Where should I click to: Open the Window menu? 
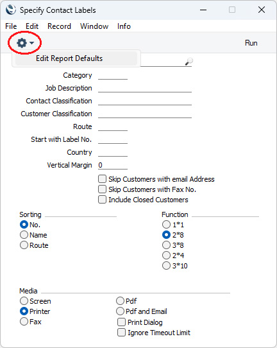click(94, 26)
